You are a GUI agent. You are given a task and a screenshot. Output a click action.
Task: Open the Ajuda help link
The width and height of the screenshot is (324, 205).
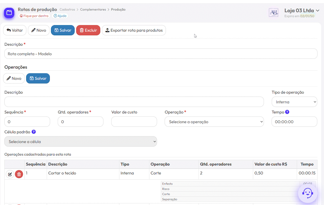pyautogui.click(x=60, y=16)
